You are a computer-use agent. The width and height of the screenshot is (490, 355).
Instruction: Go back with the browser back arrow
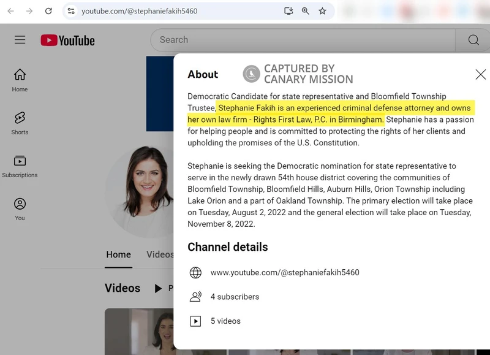coord(10,11)
